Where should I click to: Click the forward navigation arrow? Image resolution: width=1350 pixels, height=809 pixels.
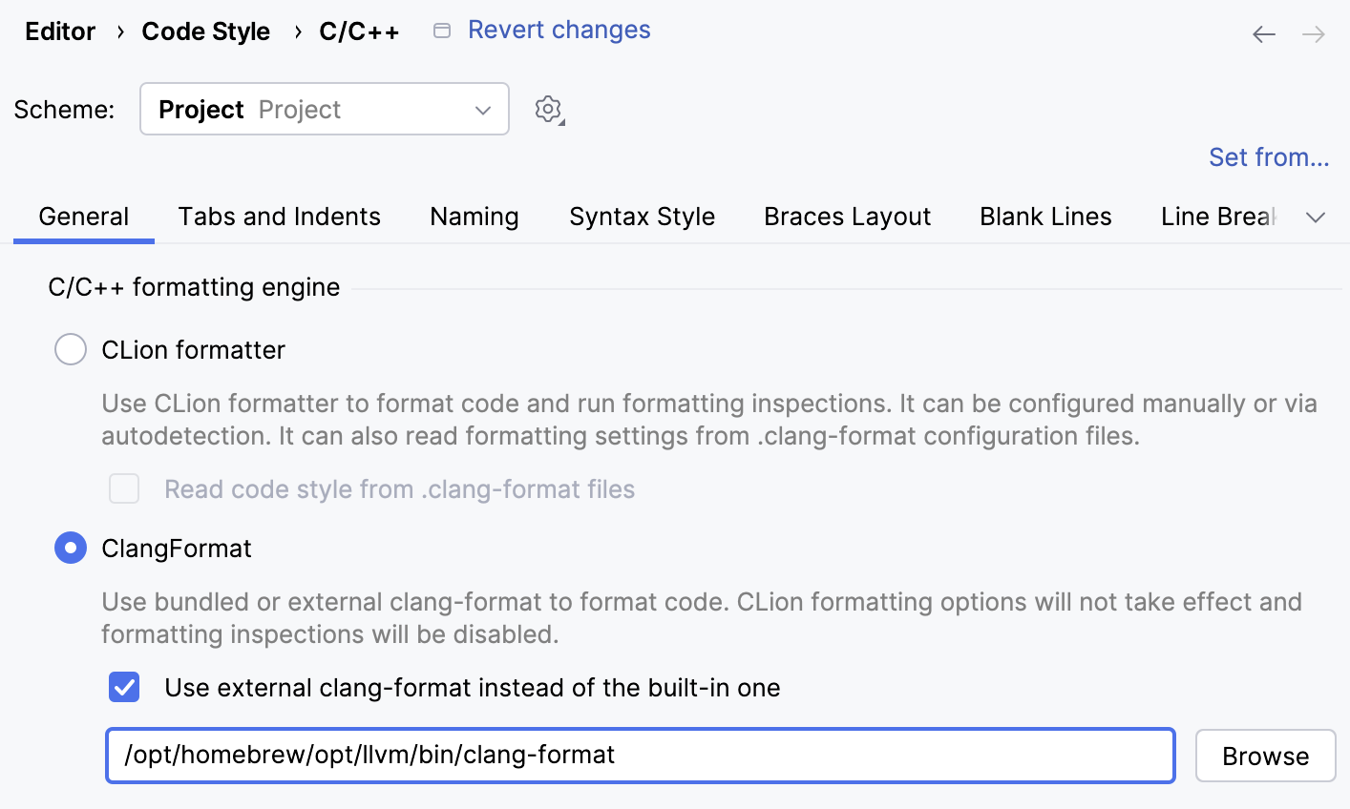1315,33
